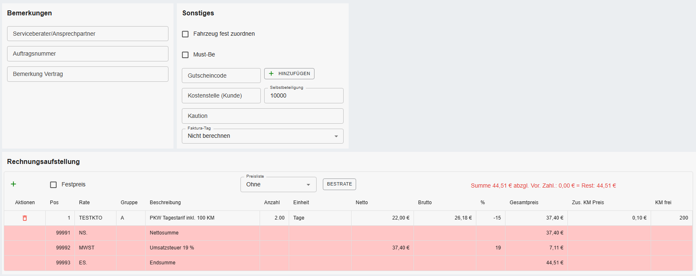Click the green plus add-position icon
This screenshot has width=696, height=276.
point(13,184)
